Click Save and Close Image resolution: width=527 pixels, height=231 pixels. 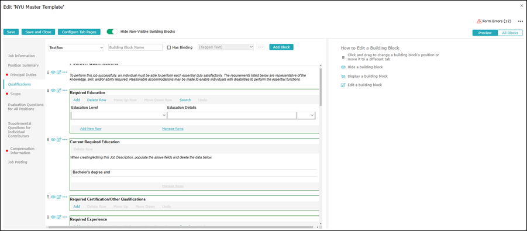(39, 32)
